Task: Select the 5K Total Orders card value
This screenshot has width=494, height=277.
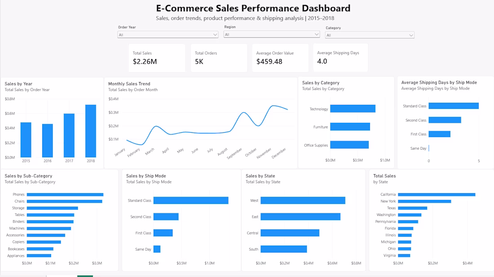Action: pos(199,61)
